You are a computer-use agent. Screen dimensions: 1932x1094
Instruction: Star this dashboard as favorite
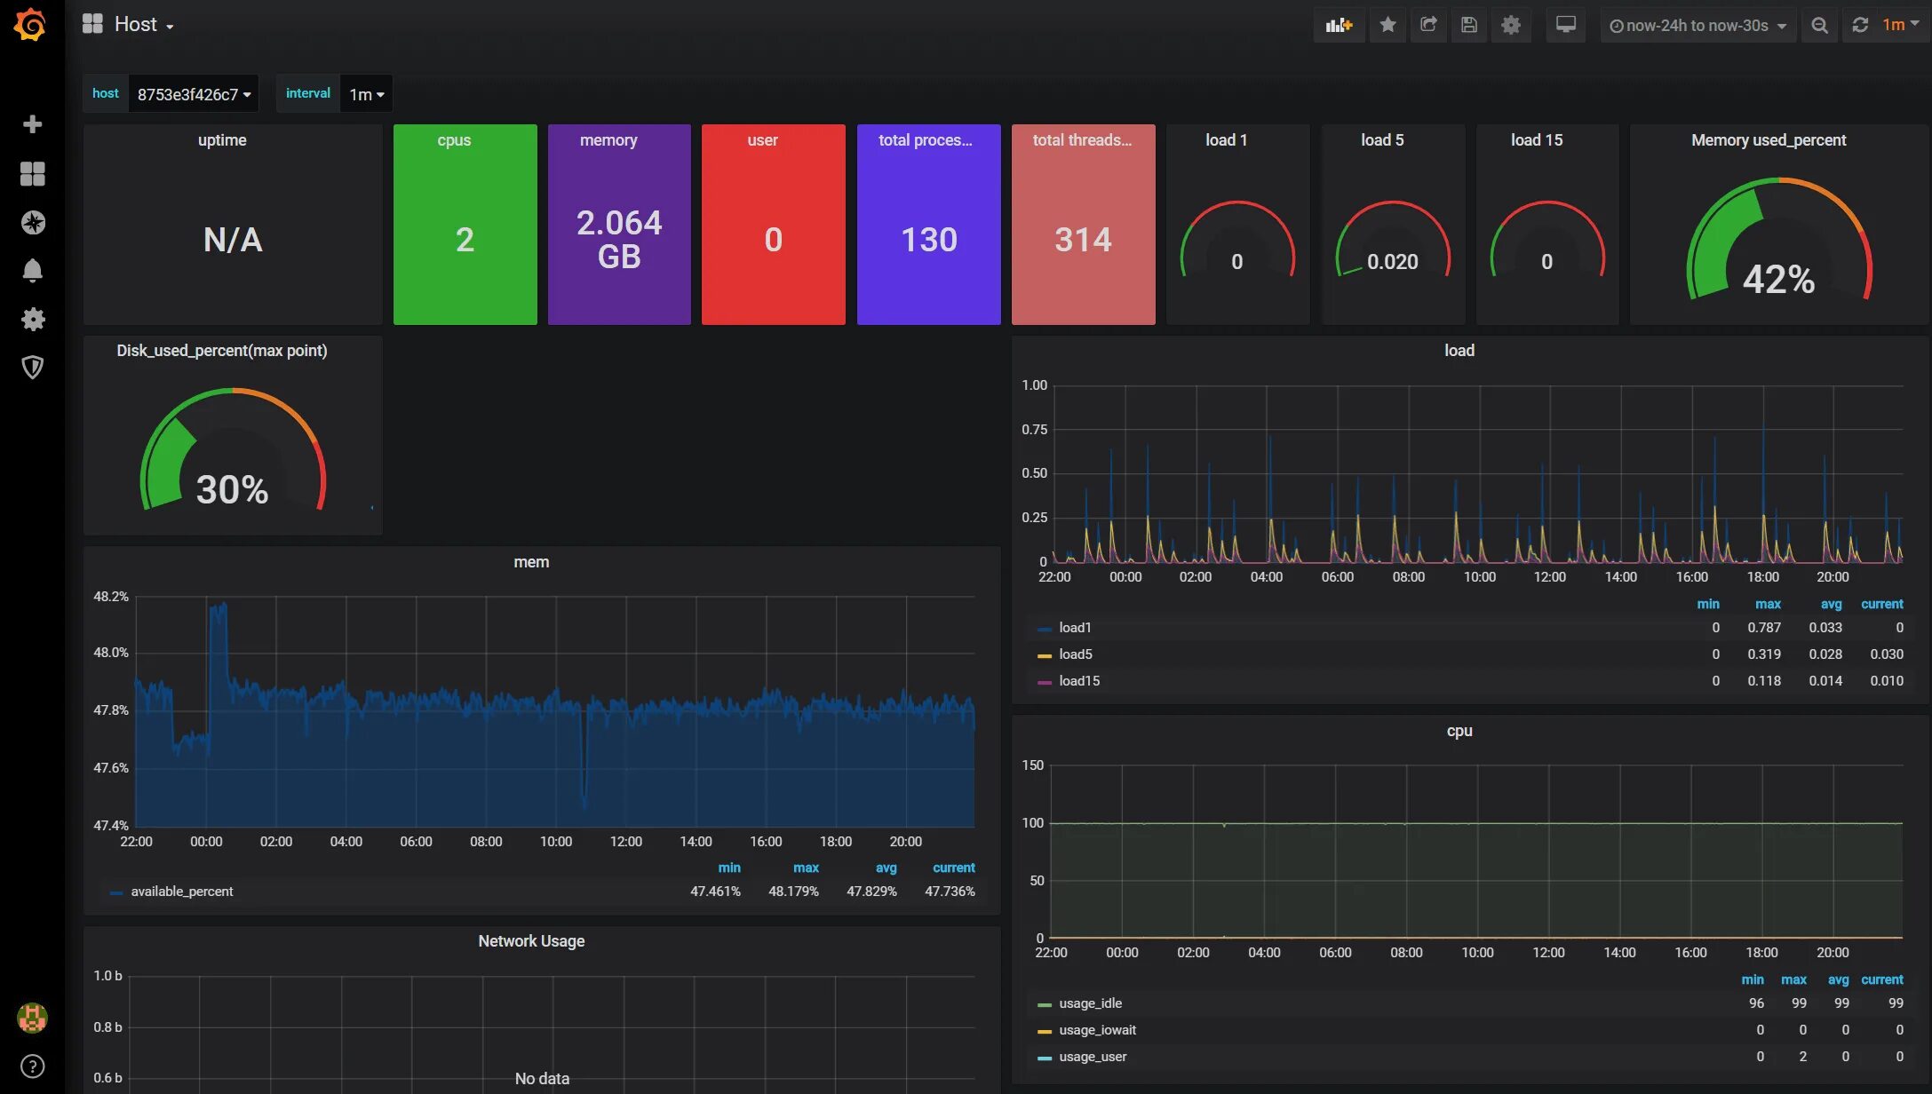pyautogui.click(x=1387, y=25)
